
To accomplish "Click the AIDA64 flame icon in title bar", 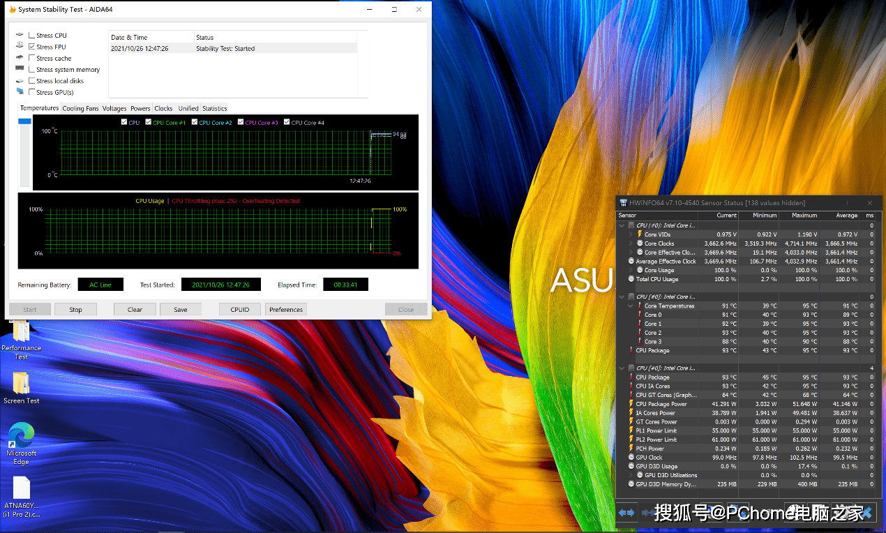I will 12,10.
